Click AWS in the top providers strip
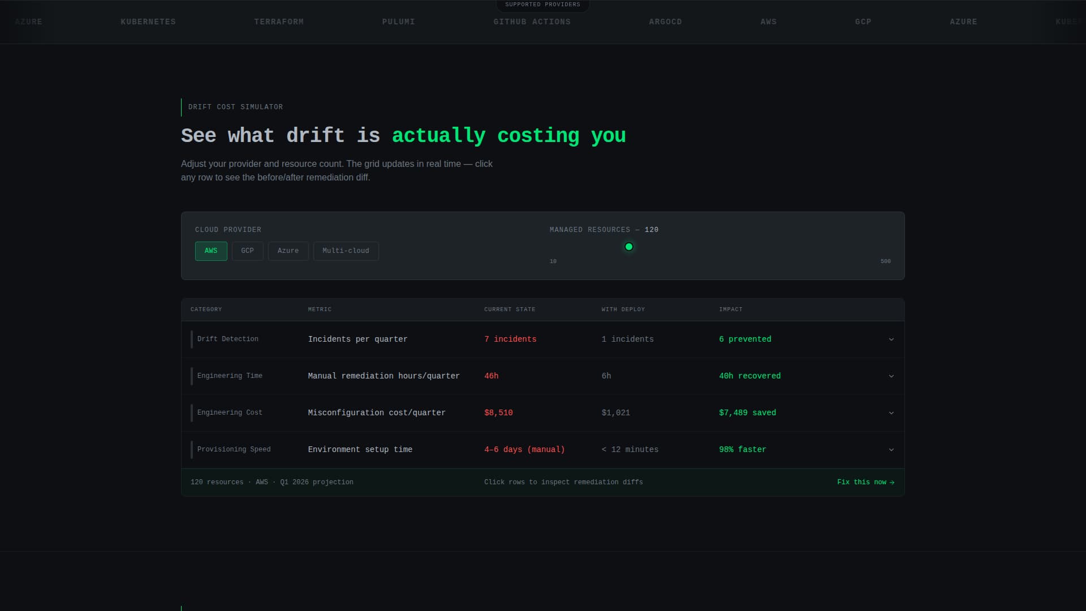 tap(768, 22)
